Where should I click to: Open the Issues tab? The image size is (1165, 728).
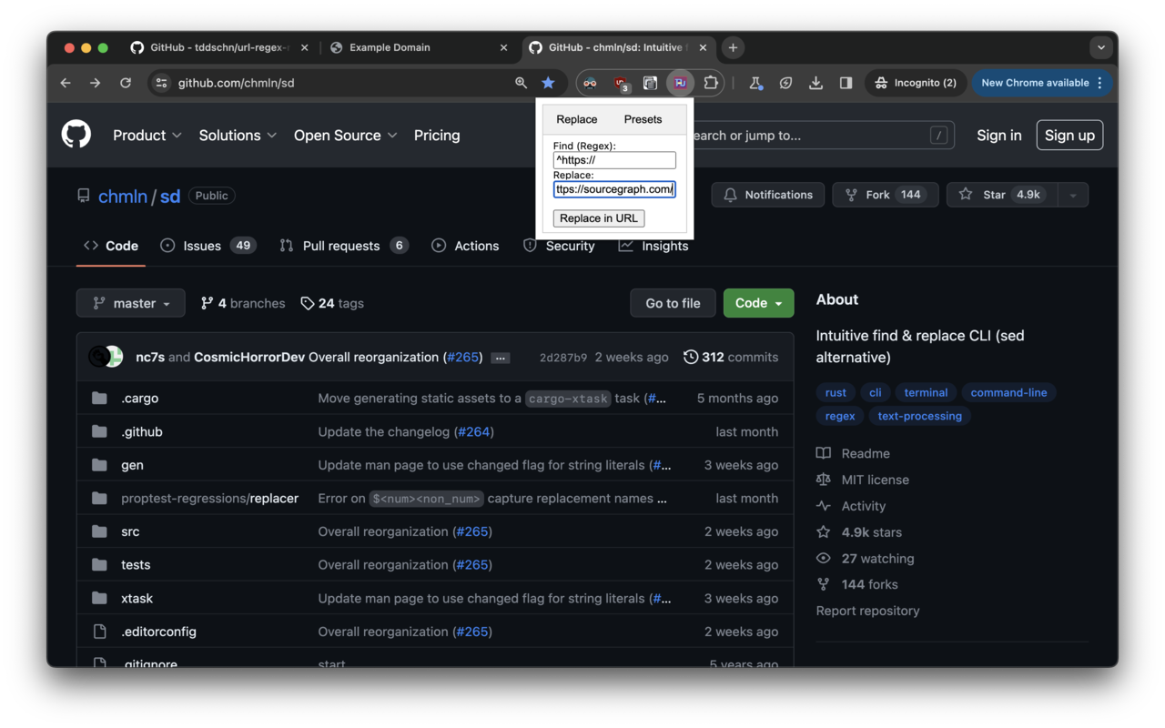pos(208,246)
